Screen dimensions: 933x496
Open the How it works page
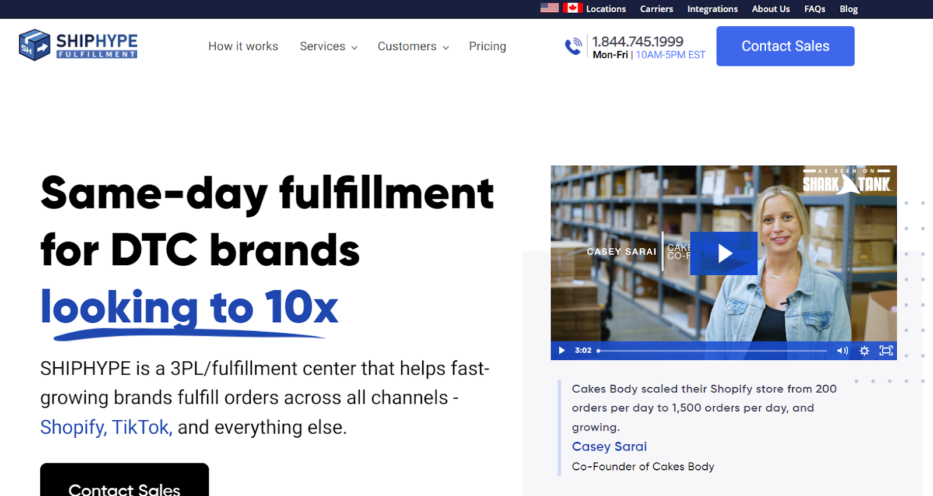coord(243,46)
